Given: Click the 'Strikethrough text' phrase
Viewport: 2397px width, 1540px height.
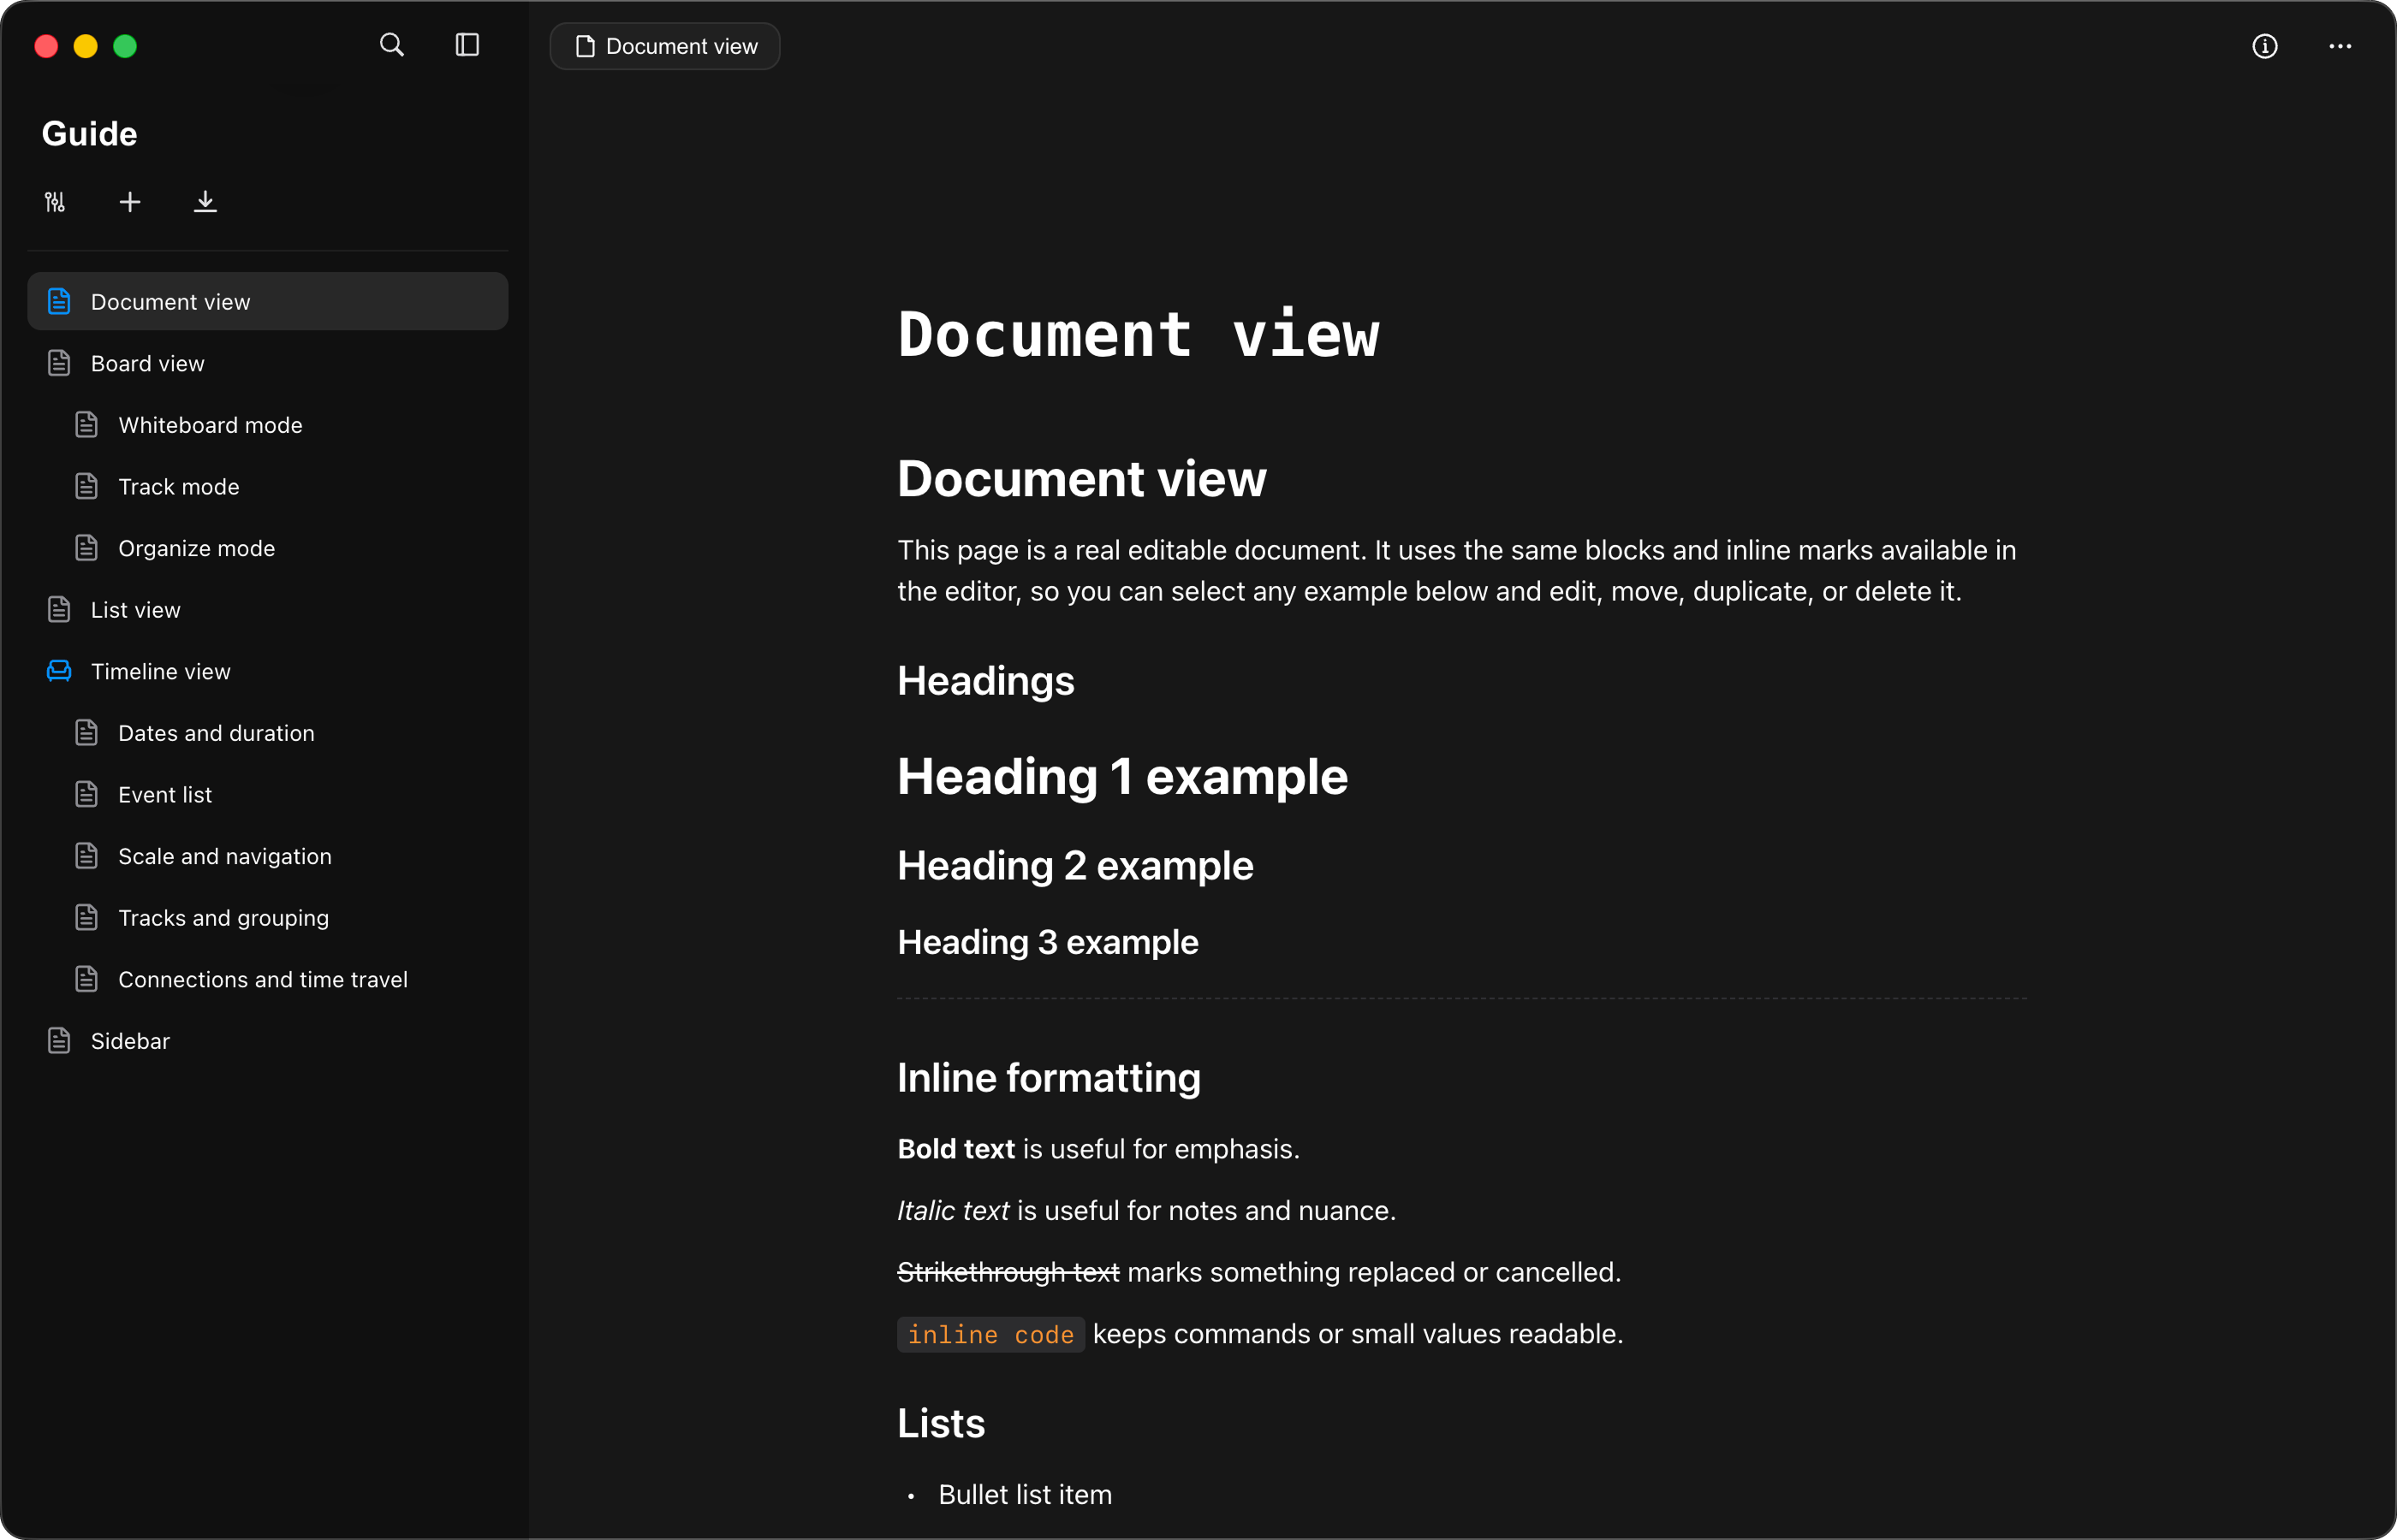Looking at the screenshot, I should click(x=1008, y=1272).
